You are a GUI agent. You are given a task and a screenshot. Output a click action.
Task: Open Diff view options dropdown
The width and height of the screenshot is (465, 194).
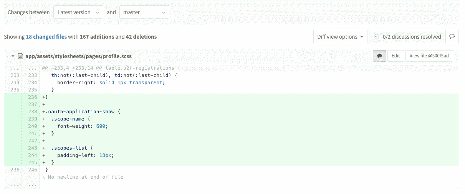pyautogui.click(x=340, y=37)
